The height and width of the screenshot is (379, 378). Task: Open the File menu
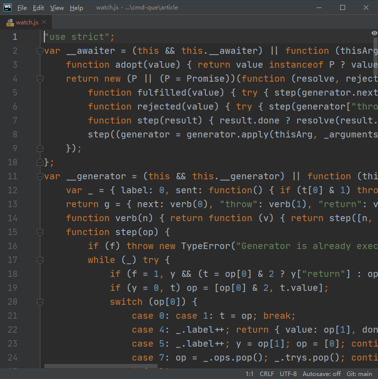coord(22,8)
